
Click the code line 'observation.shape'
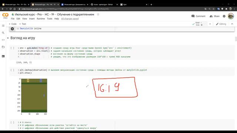tap(30, 54)
